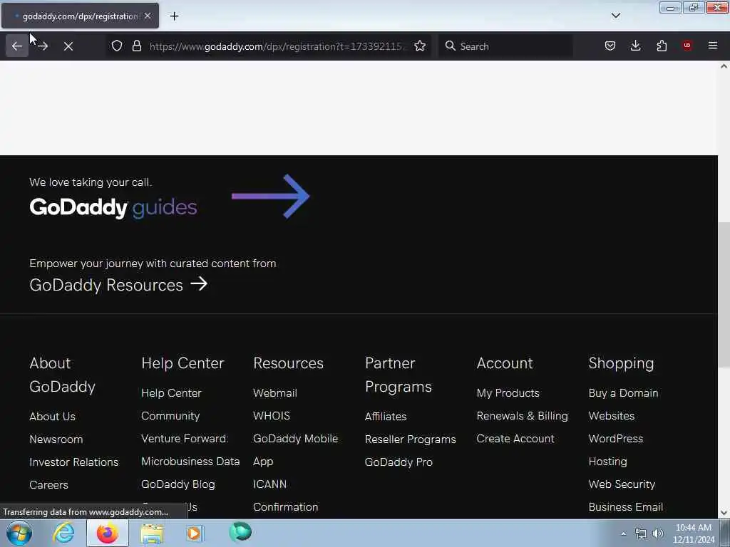Open the Buy a Domain link
Image resolution: width=730 pixels, height=547 pixels.
point(623,393)
